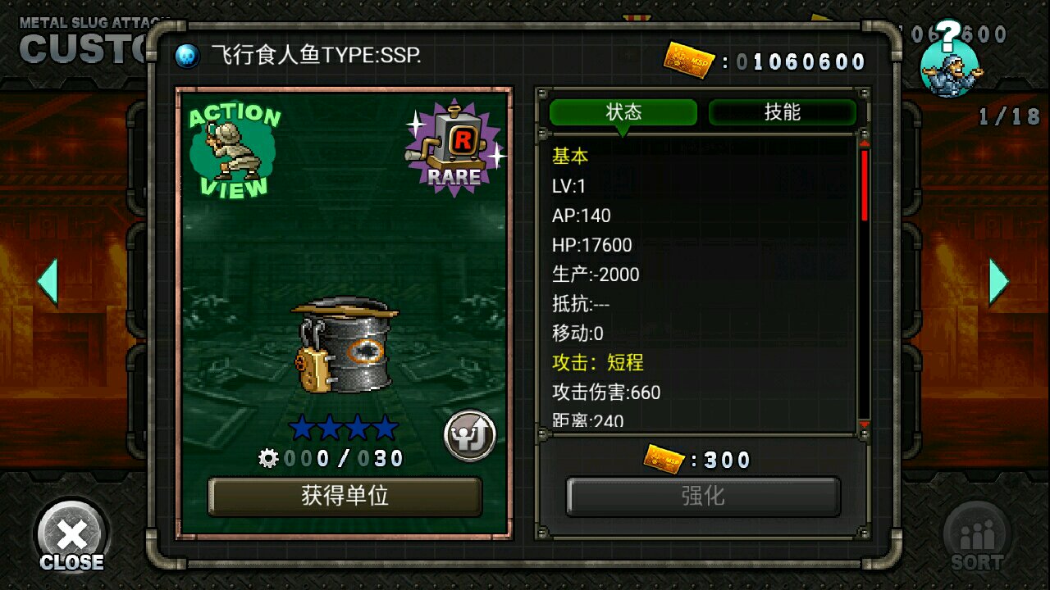Click the scrollbar down arrow in stats panel

point(864,424)
